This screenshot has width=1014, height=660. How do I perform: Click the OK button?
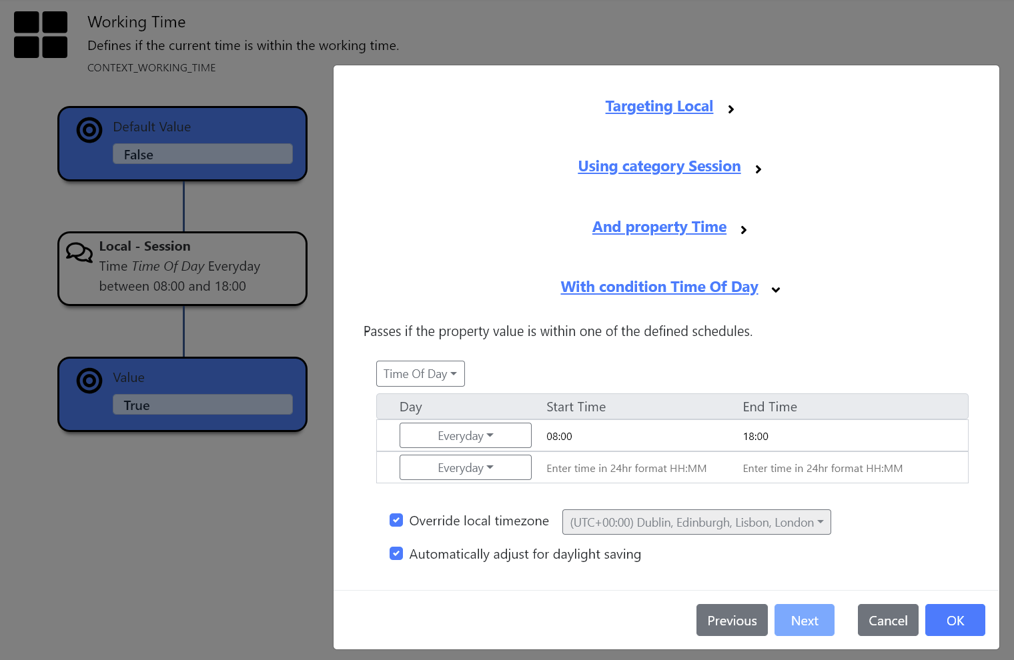[955, 620]
